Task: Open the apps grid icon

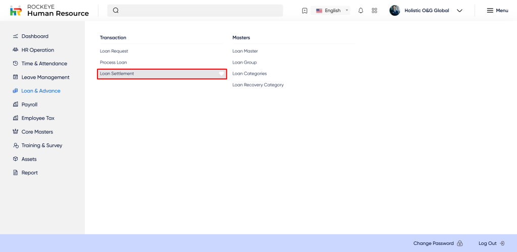Action: tap(374, 11)
